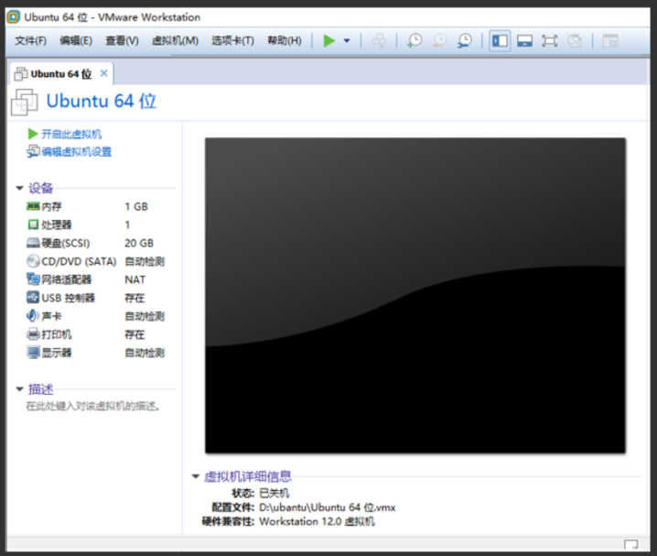Screen dimensions: 657x556
Task: Open the 帮助(H) menu
Action: point(285,40)
